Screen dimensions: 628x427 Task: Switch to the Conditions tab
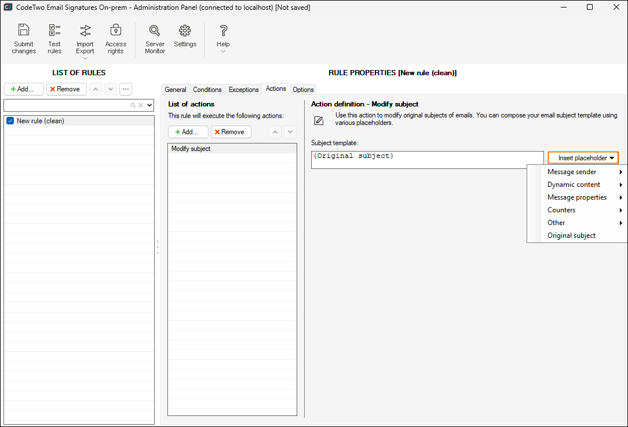tap(207, 90)
